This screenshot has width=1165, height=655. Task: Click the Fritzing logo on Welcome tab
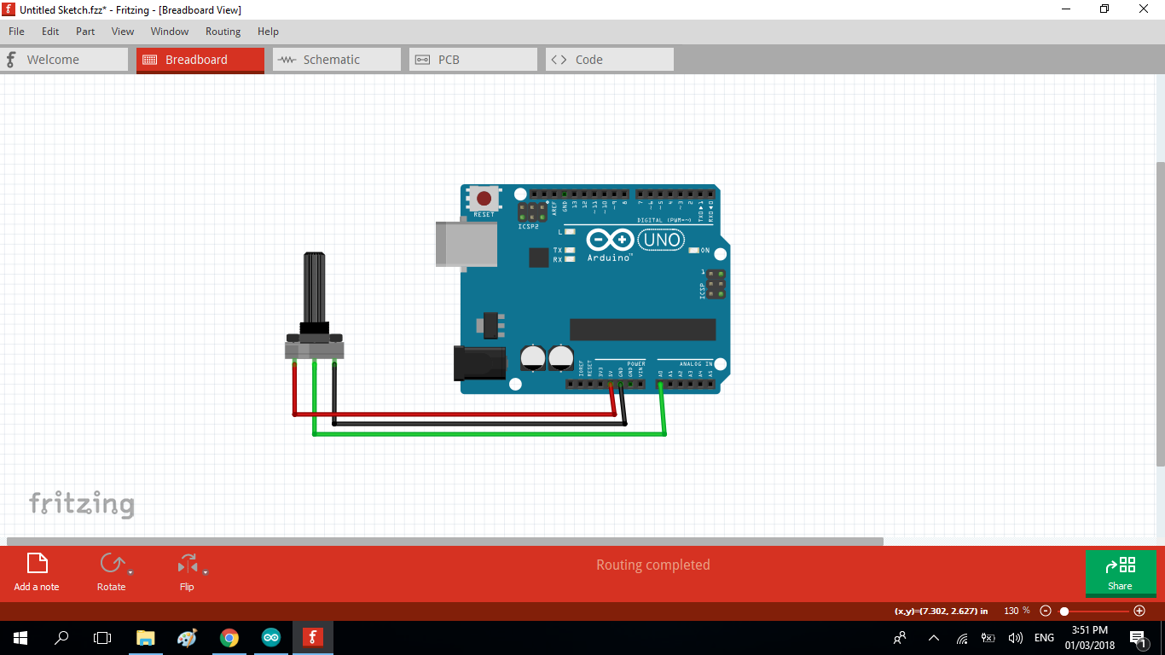click(x=9, y=59)
